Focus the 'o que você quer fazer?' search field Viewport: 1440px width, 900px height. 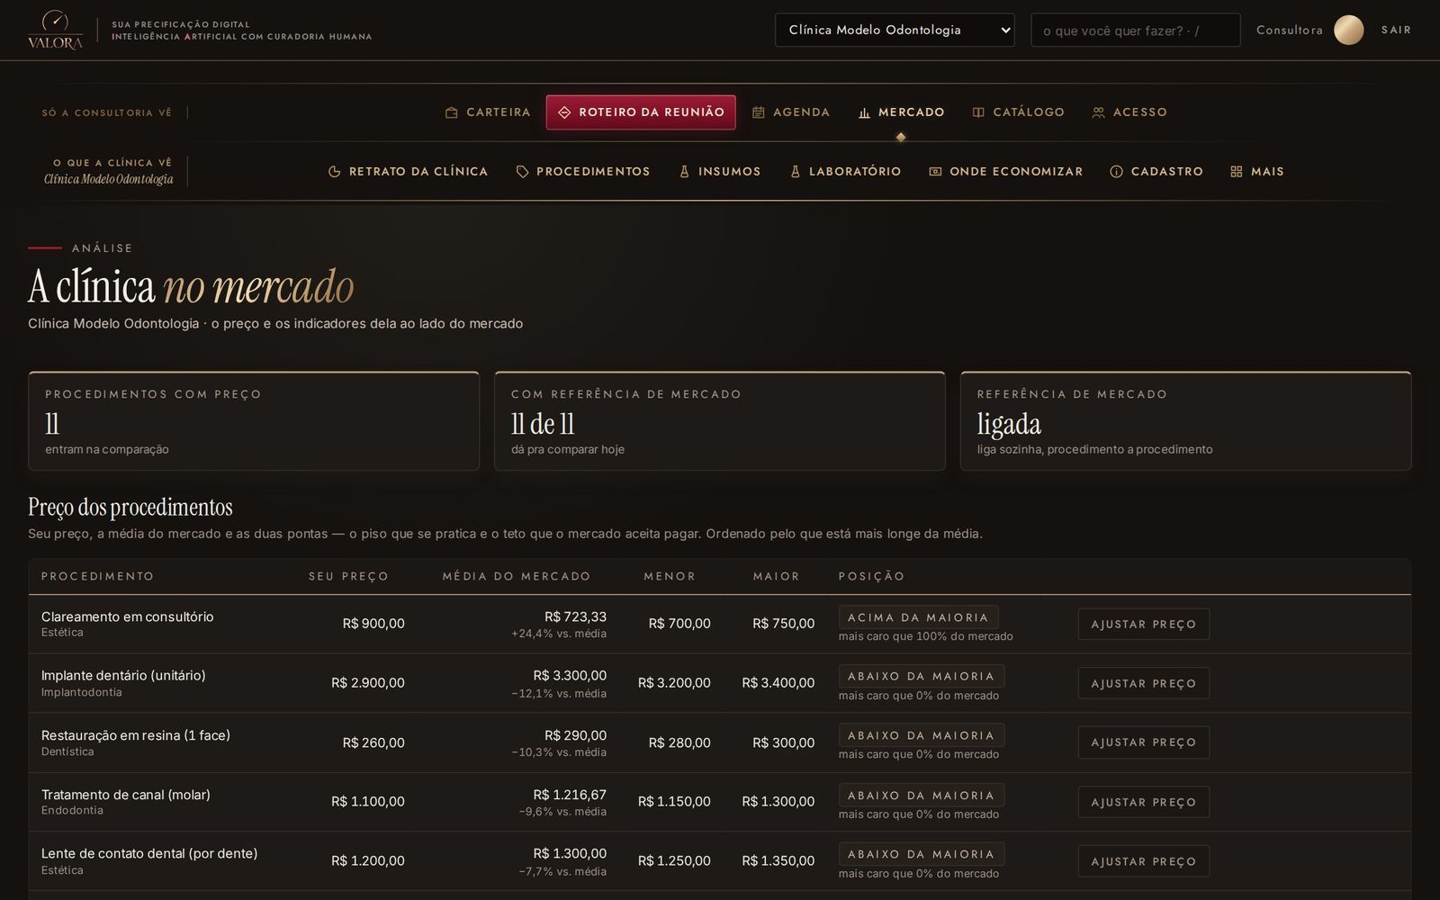[1135, 30]
